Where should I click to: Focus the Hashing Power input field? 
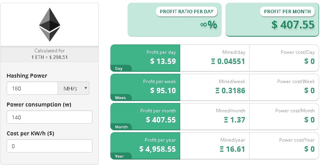coord(32,89)
